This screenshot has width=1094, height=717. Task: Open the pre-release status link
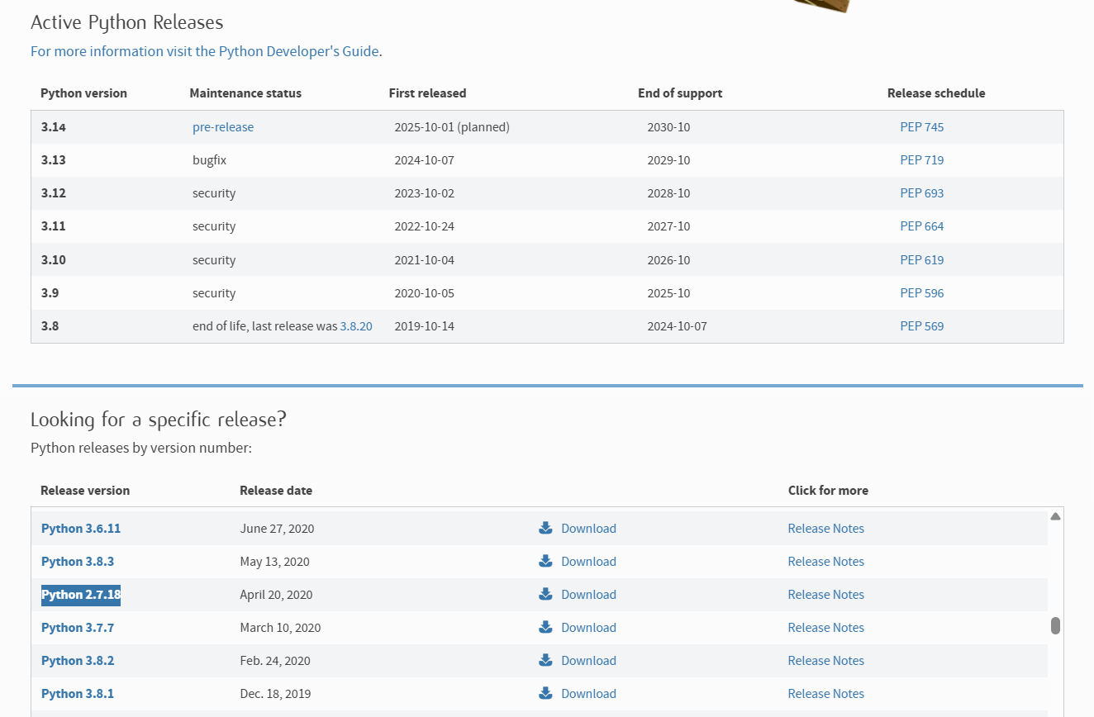click(x=223, y=127)
